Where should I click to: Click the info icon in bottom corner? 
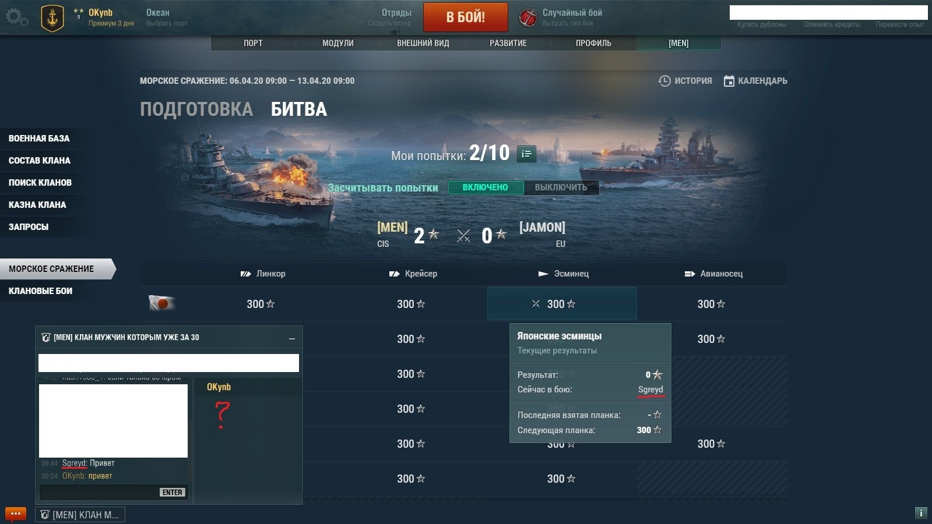pyautogui.click(x=921, y=513)
